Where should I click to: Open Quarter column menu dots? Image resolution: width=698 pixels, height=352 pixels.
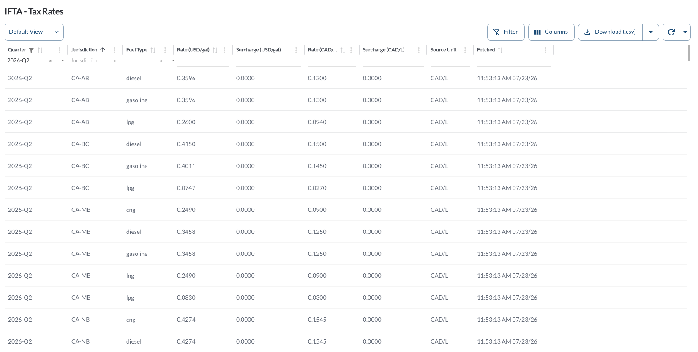tap(60, 50)
